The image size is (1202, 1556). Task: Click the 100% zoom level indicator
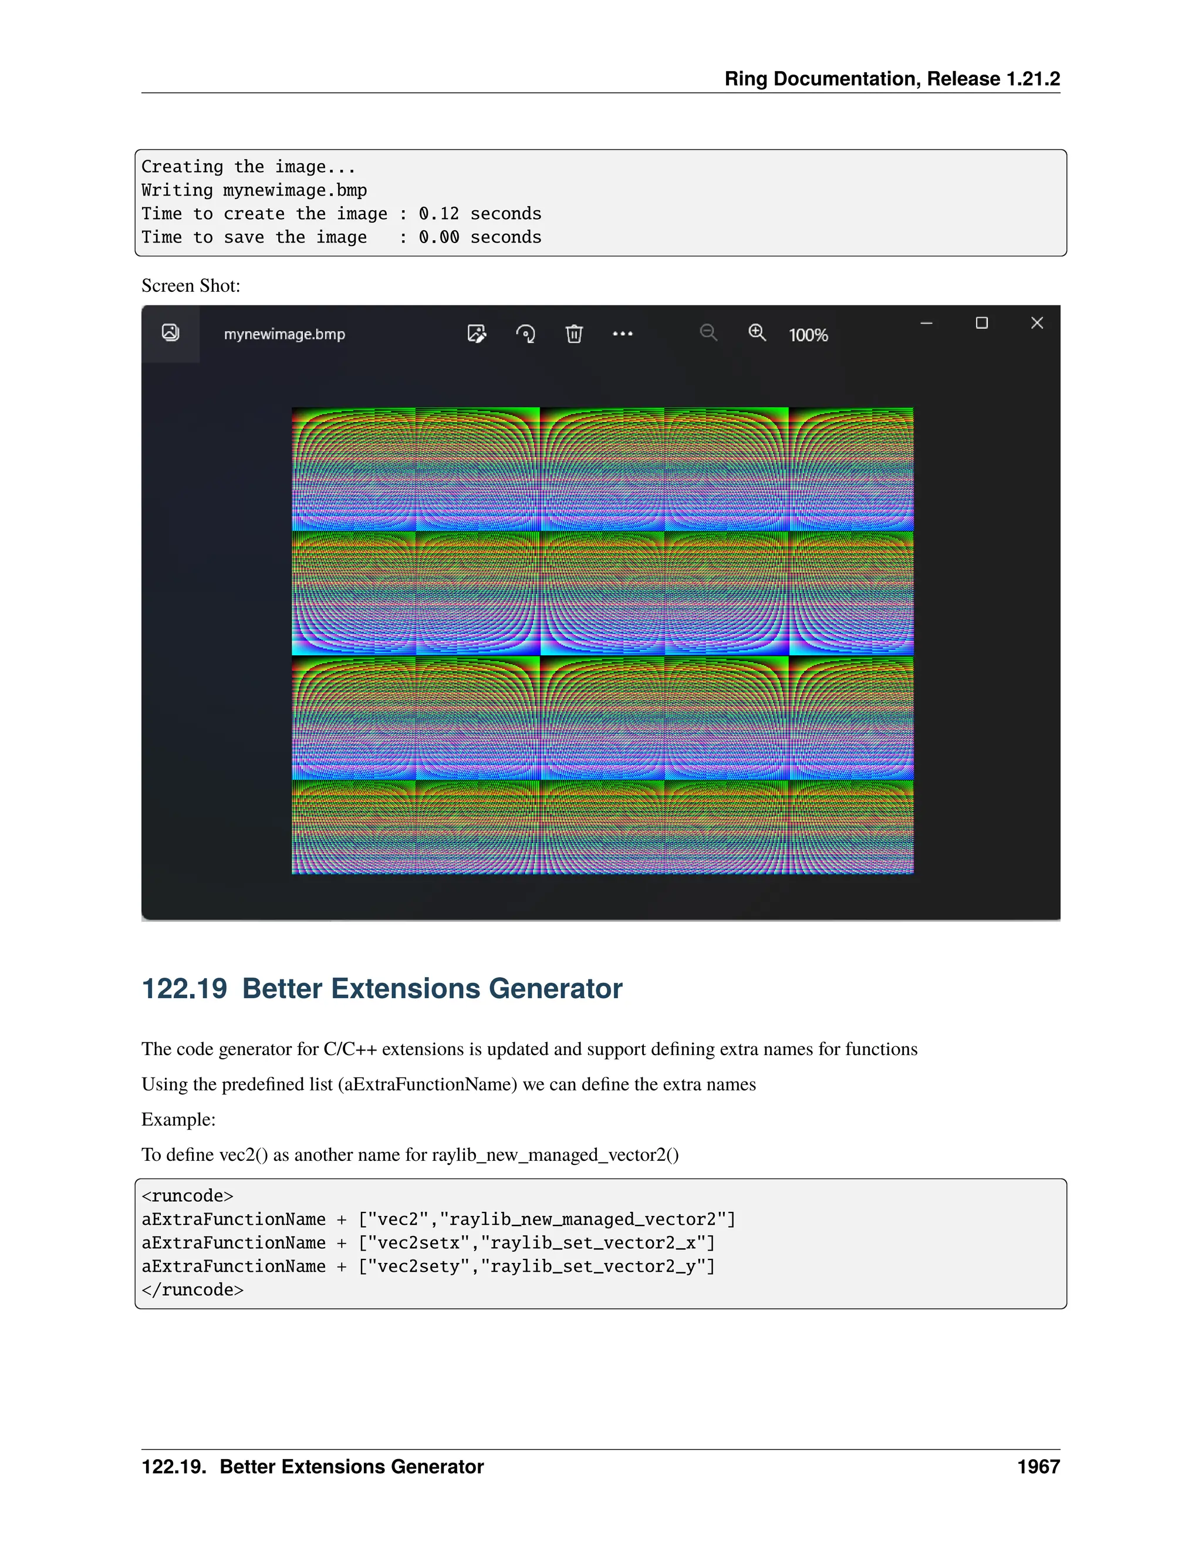808,335
